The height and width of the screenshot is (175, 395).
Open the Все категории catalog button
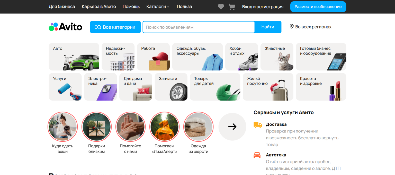[115, 27]
